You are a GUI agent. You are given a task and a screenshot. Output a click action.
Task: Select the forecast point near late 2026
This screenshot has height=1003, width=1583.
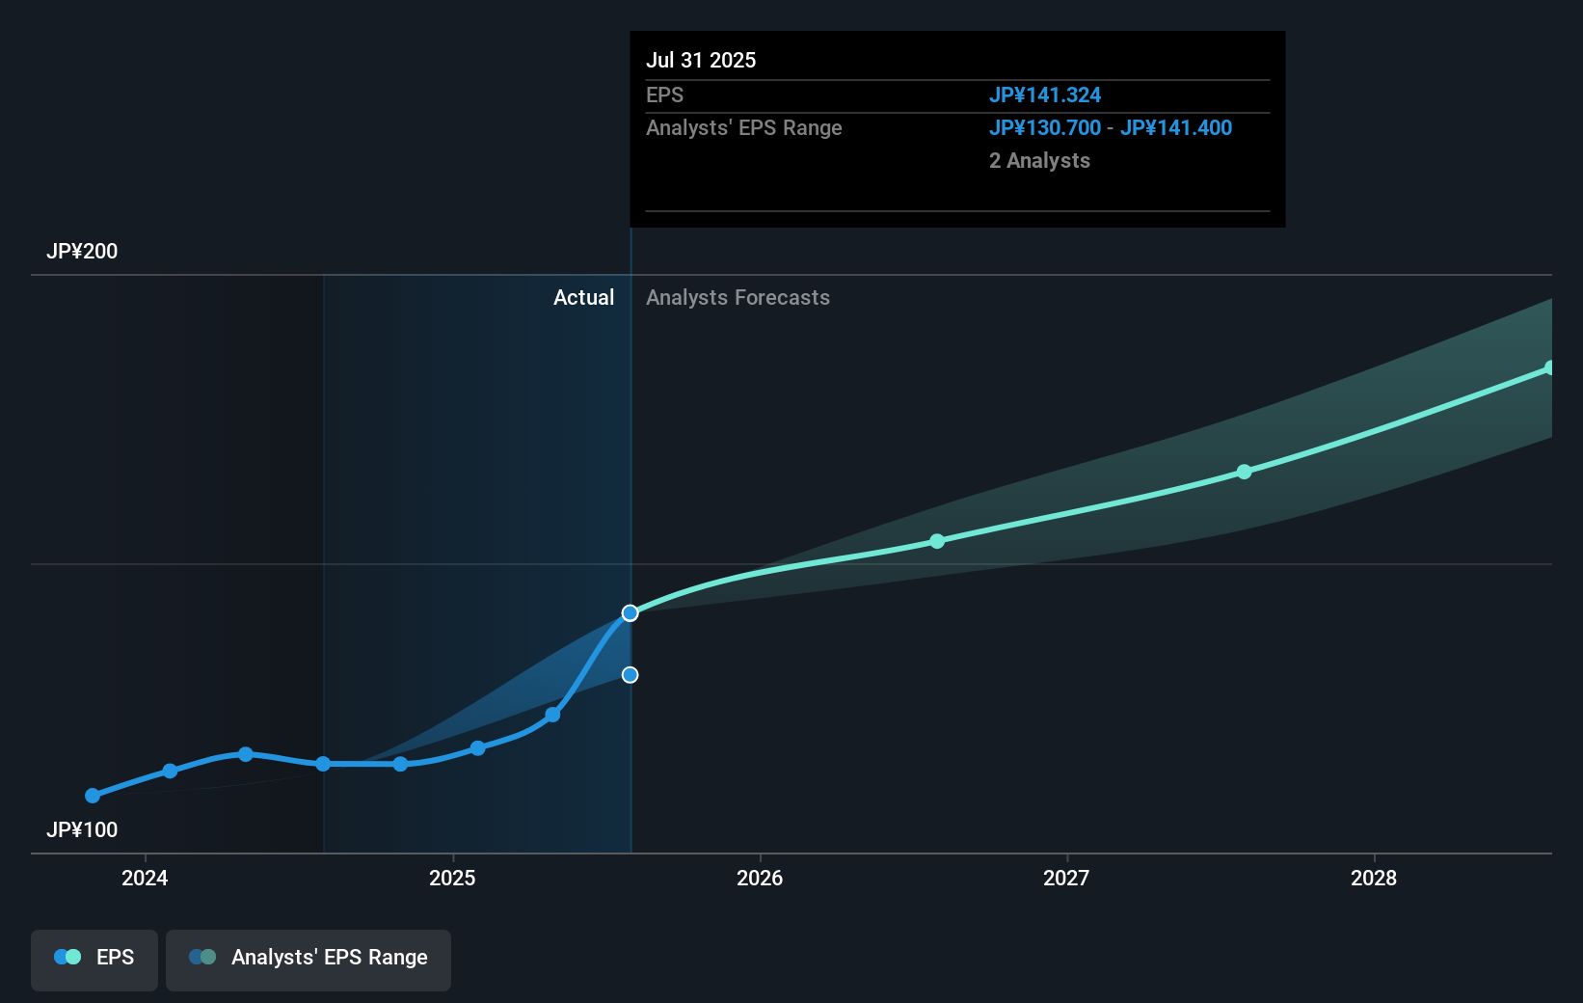click(936, 541)
